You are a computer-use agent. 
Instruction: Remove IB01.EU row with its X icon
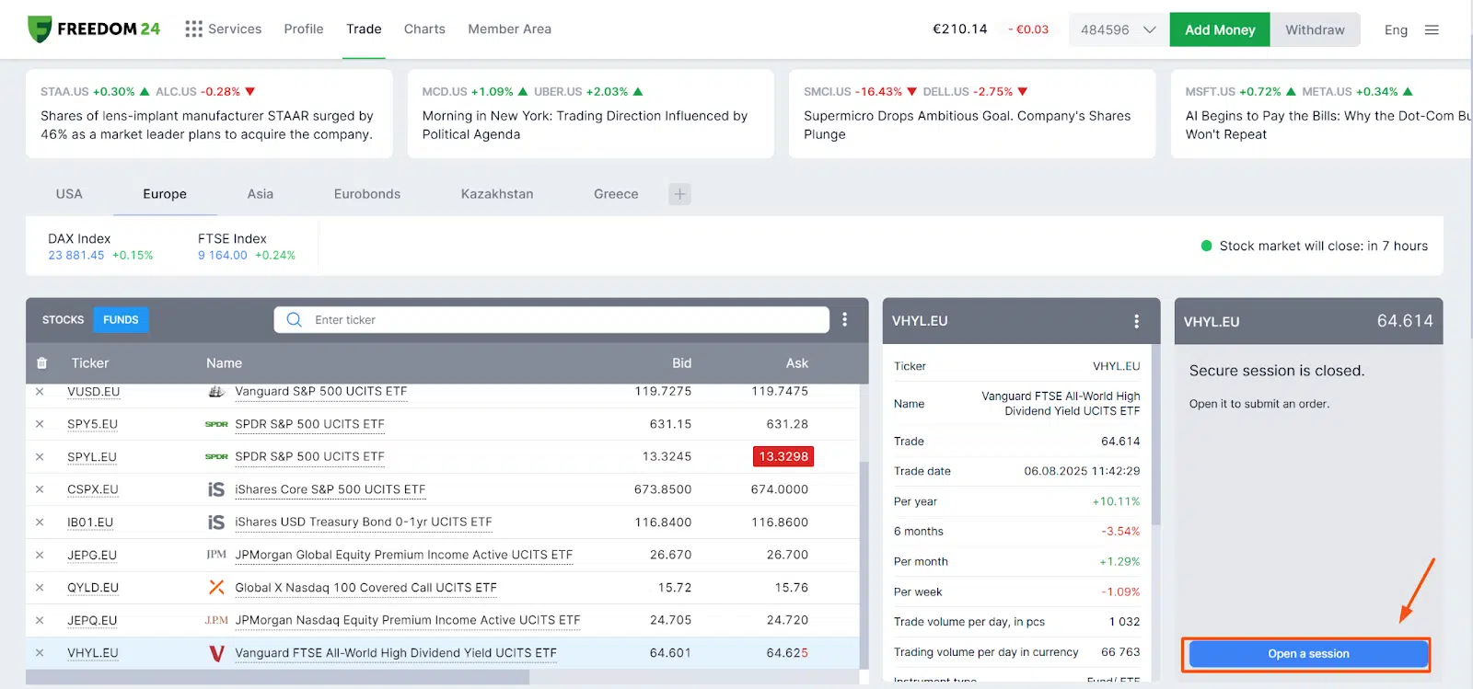(x=40, y=522)
